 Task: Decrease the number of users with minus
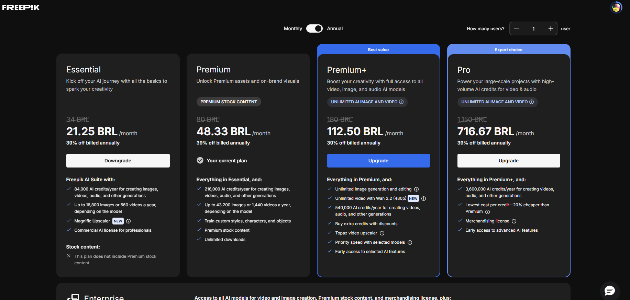pyautogui.click(x=516, y=29)
